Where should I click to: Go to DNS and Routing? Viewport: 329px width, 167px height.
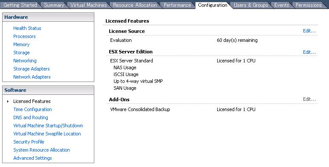point(31,117)
